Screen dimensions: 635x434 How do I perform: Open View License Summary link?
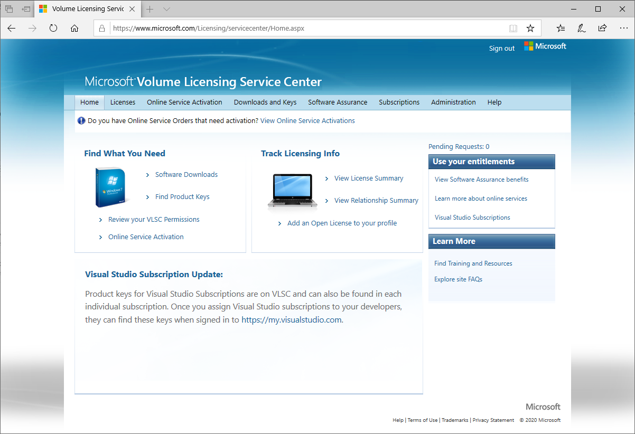coord(368,178)
